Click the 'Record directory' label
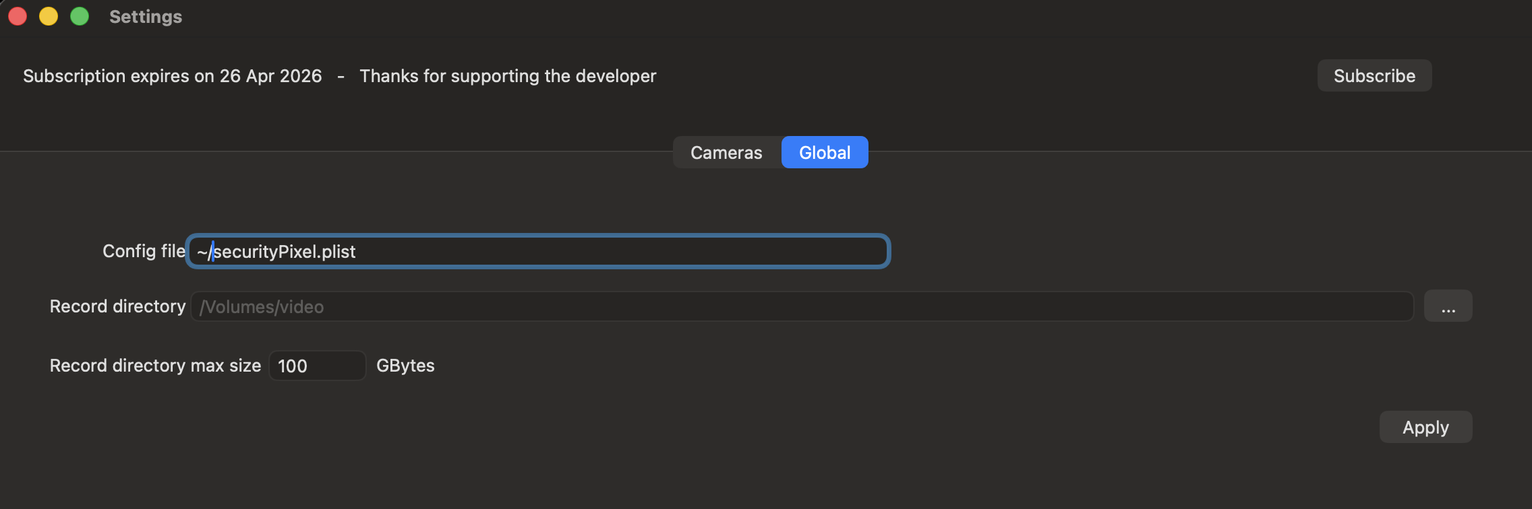Screen dimensions: 1532x509 pos(117,306)
